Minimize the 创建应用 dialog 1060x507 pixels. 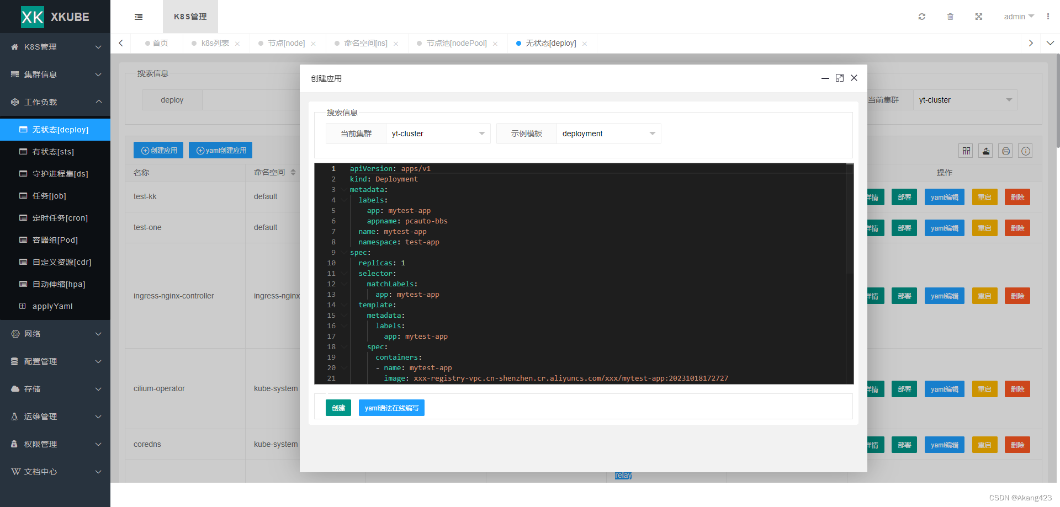(x=825, y=78)
